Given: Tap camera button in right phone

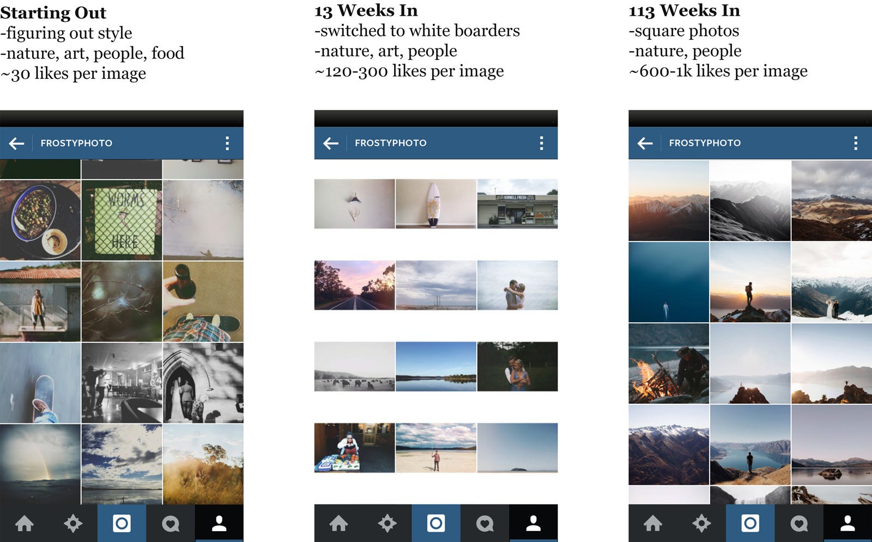Looking at the screenshot, I should 750,523.
